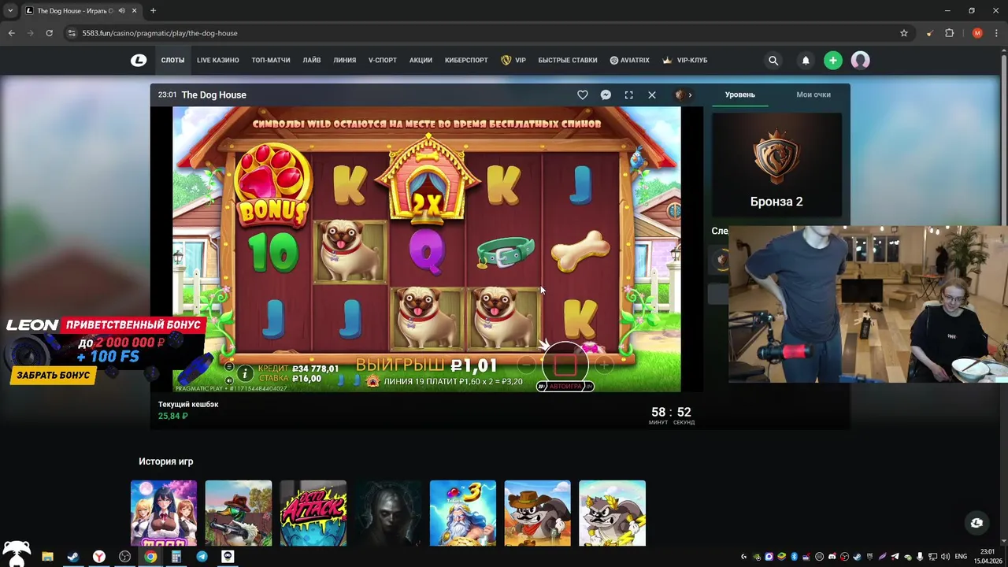
Task: Switch ENG keyboard language
Action: tap(962, 557)
